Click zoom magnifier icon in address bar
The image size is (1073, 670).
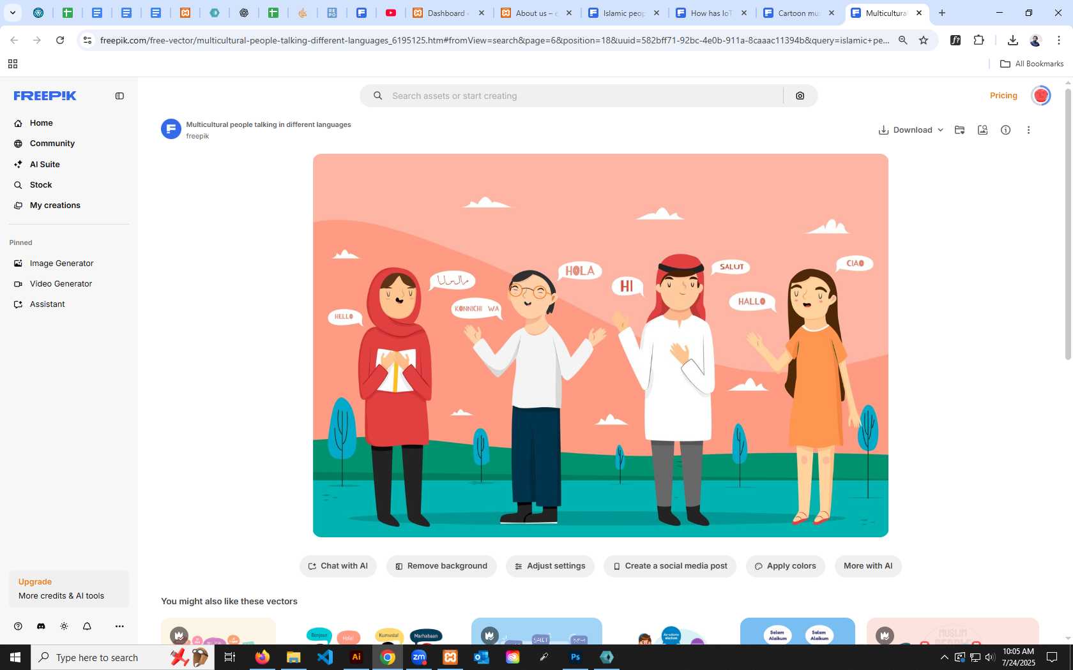coord(903,40)
